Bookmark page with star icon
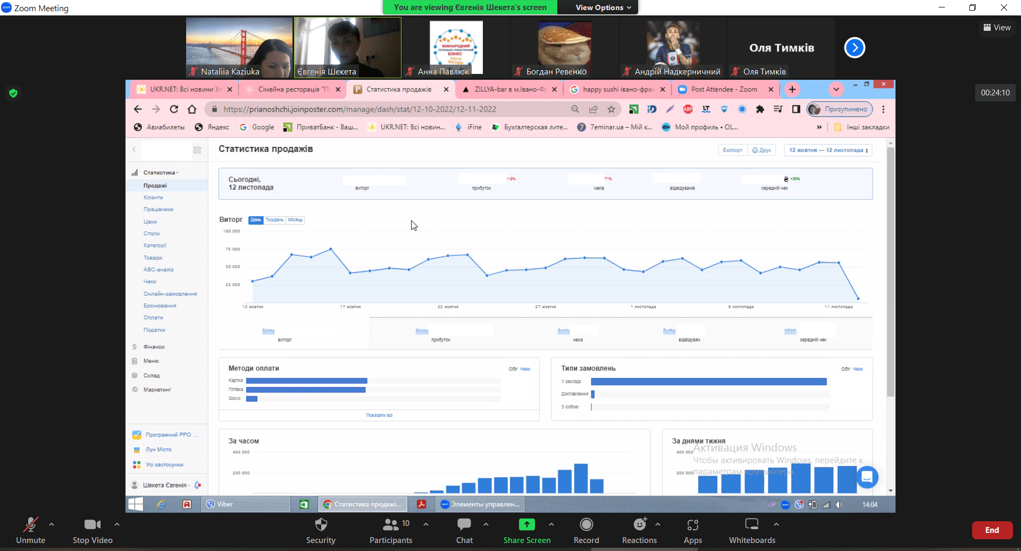 point(612,109)
